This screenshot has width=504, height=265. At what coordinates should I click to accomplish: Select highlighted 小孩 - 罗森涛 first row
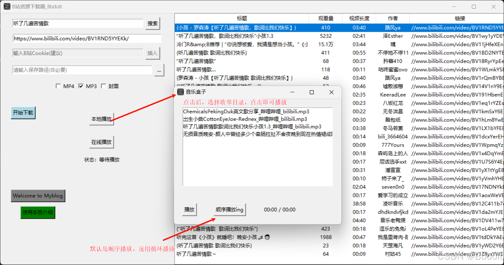pos(340,28)
